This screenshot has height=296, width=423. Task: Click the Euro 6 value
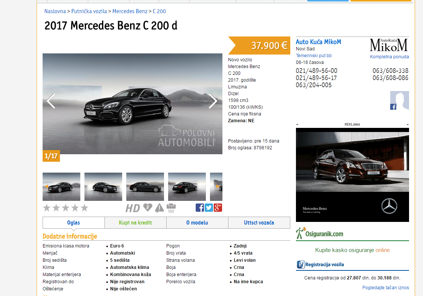coord(117,246)
